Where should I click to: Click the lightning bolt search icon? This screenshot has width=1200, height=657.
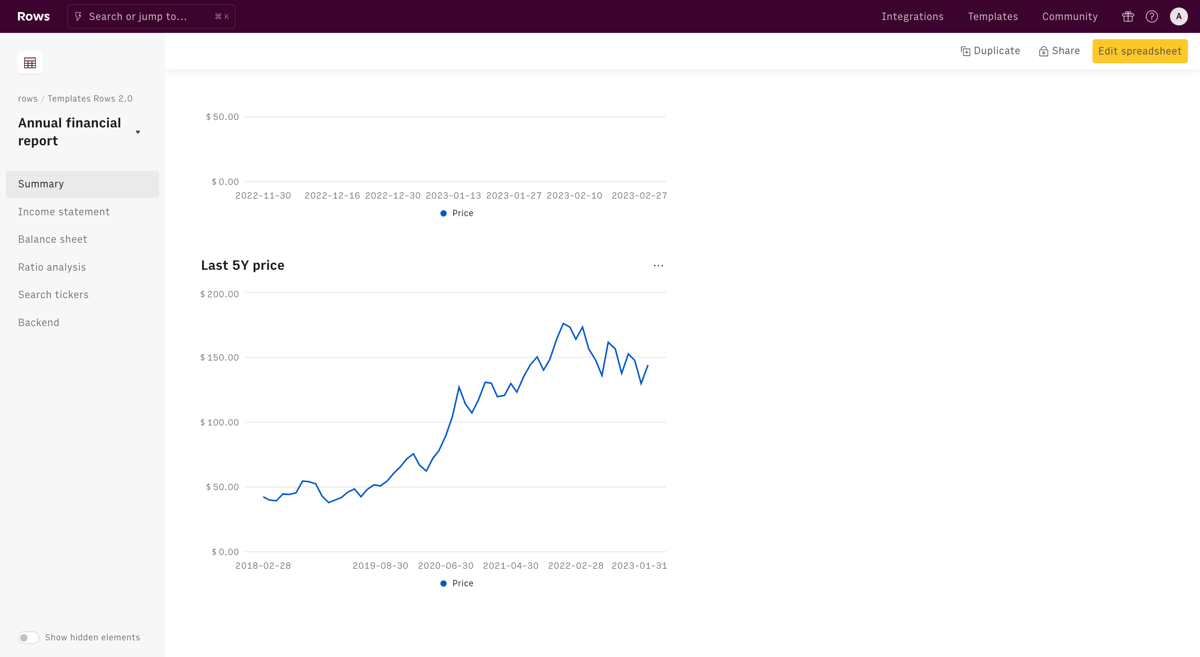pos(78,17)
